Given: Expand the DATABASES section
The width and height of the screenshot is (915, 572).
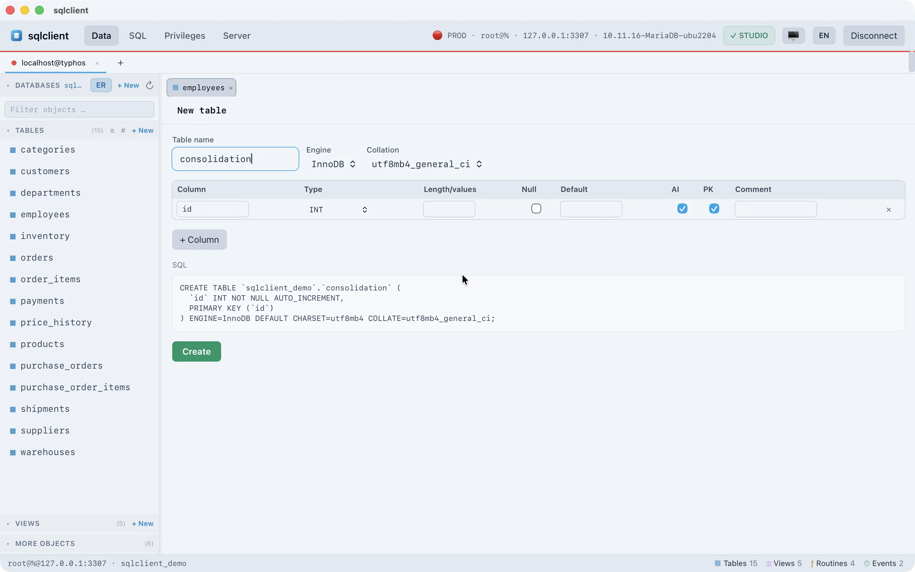Looking at the screenshot, I should pyautogui.click(x=8, y=85).
